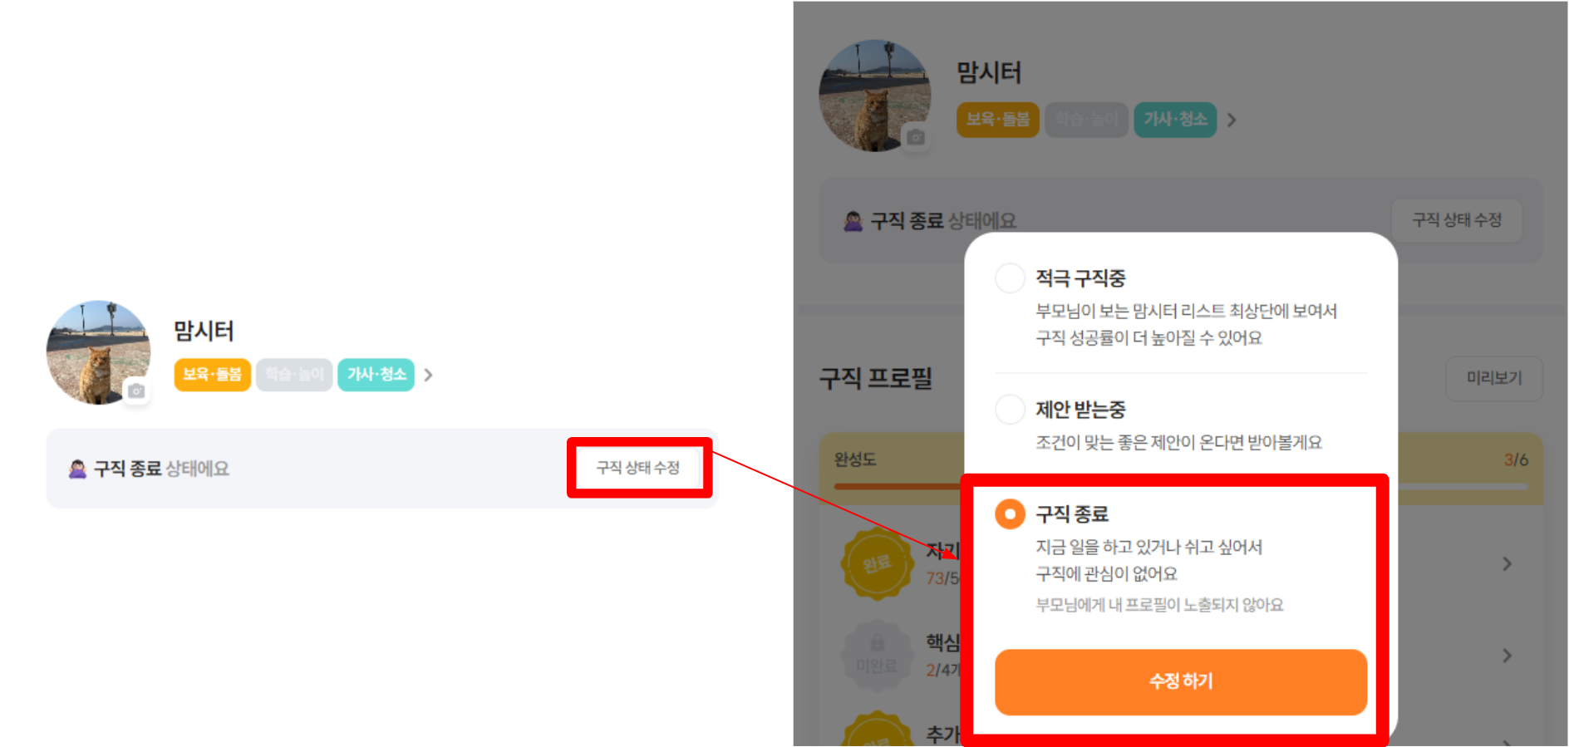Click the 완성도 progress bar

click(899, 486)
